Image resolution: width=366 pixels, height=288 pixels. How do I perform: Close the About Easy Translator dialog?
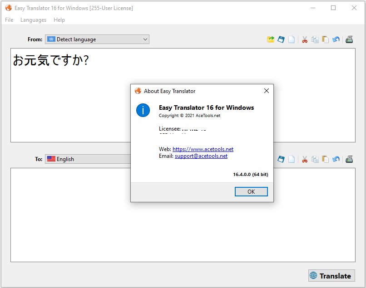(267, 91)
